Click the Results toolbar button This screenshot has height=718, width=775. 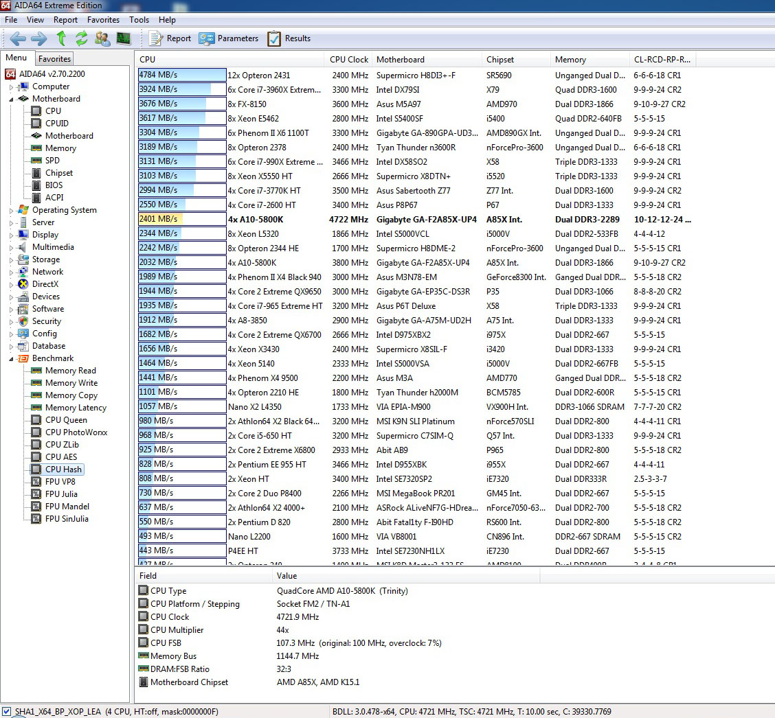pyautogui.click(x=289, y=38)
